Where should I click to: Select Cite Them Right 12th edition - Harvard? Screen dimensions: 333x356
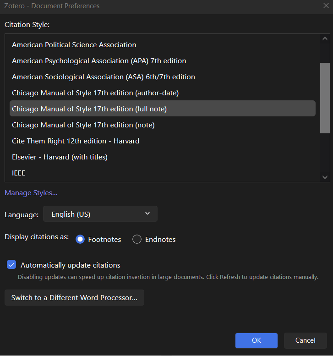pyautogui.click(x=162, y=141)
